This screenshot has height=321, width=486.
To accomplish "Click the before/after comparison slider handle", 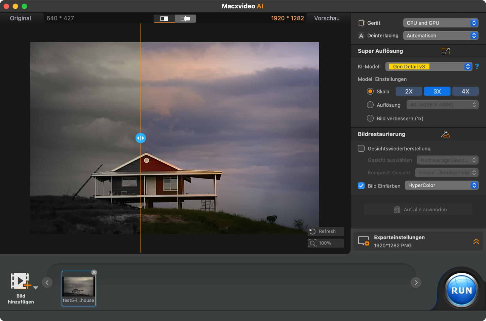I will click(x=141, y=138).
